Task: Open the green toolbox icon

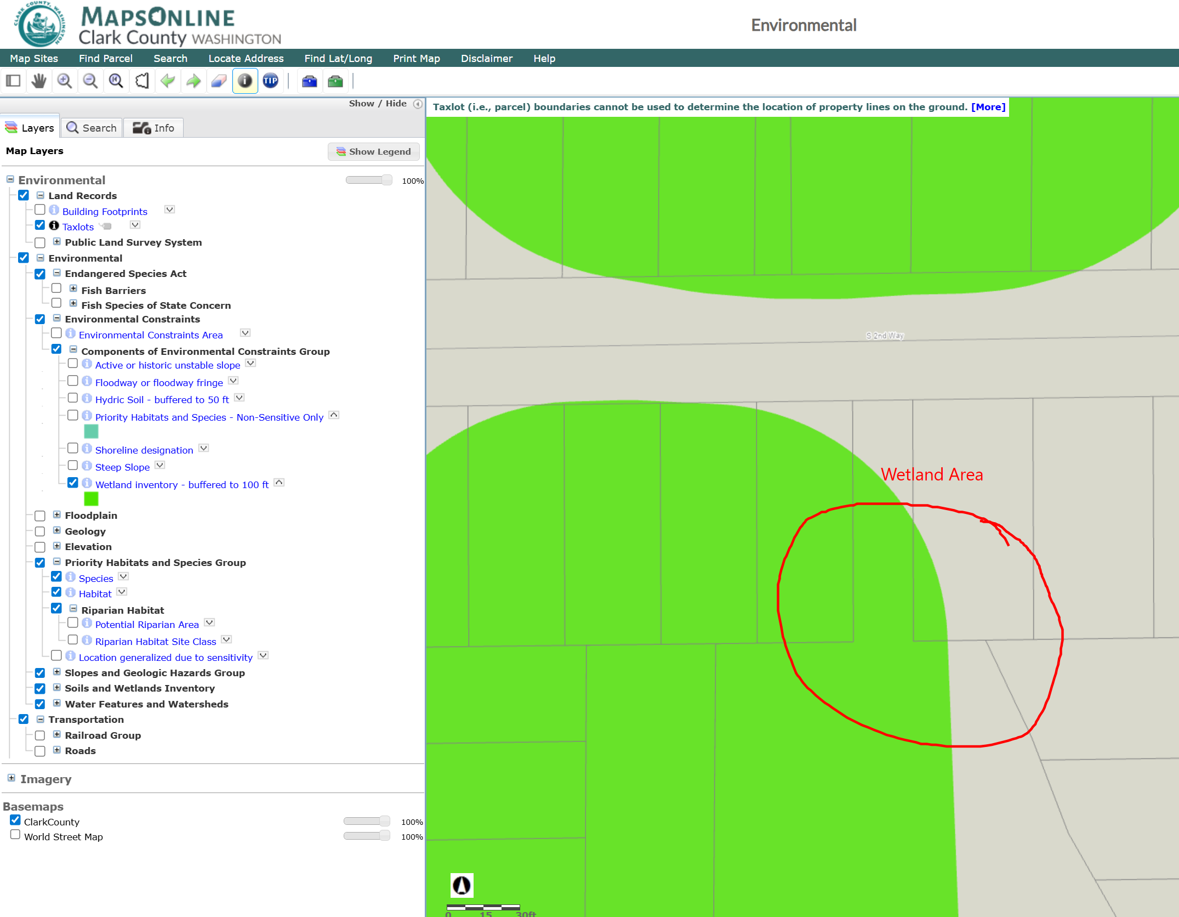Action: coord(335,82)
